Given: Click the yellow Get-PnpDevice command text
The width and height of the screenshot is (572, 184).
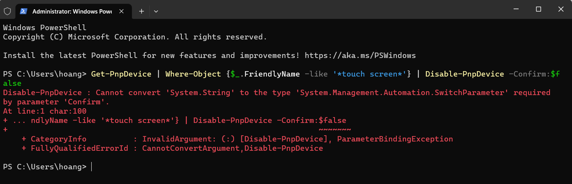Looking at the screenshot, I should [121, 74].
